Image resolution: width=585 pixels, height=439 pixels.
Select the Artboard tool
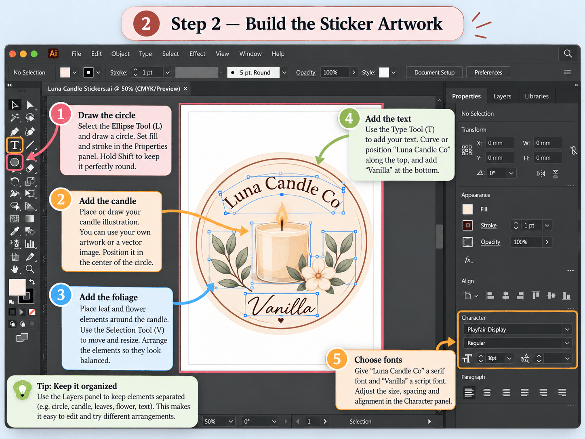[15, 257]
